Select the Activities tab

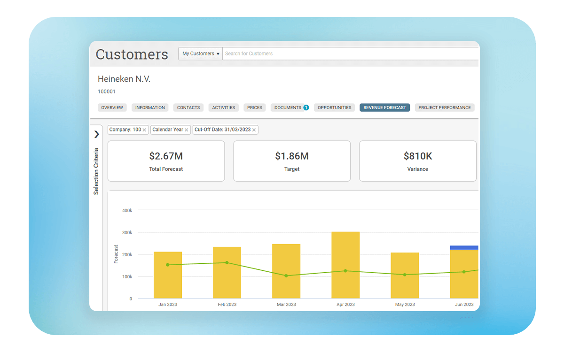click(x=223, y=107)
